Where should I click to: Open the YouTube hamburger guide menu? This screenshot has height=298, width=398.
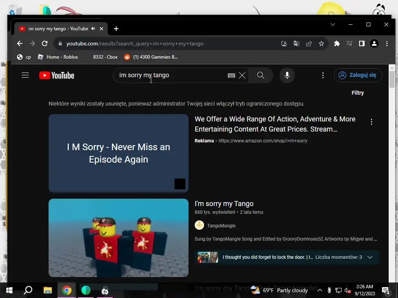25,75
